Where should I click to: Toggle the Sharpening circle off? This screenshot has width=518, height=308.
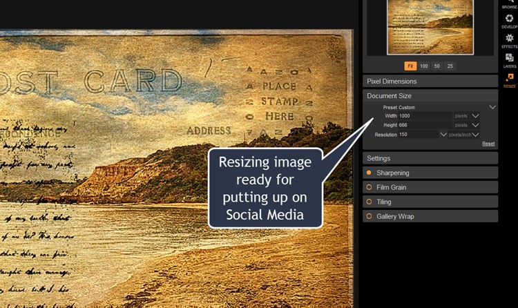(369, 173)
